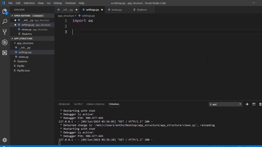Screen dimensions: 262x147
Task: Collapse the Open Editors section
Action: (x=12, y=16)
